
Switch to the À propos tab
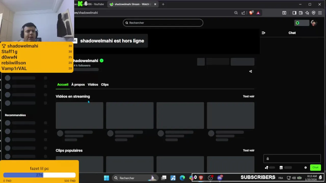click(78, 85)
